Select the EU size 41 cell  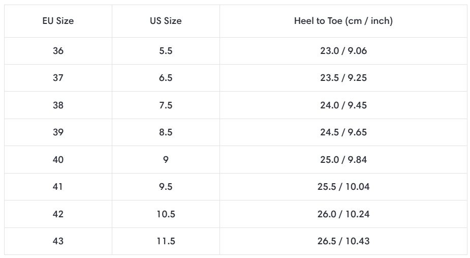coord(58,187)
